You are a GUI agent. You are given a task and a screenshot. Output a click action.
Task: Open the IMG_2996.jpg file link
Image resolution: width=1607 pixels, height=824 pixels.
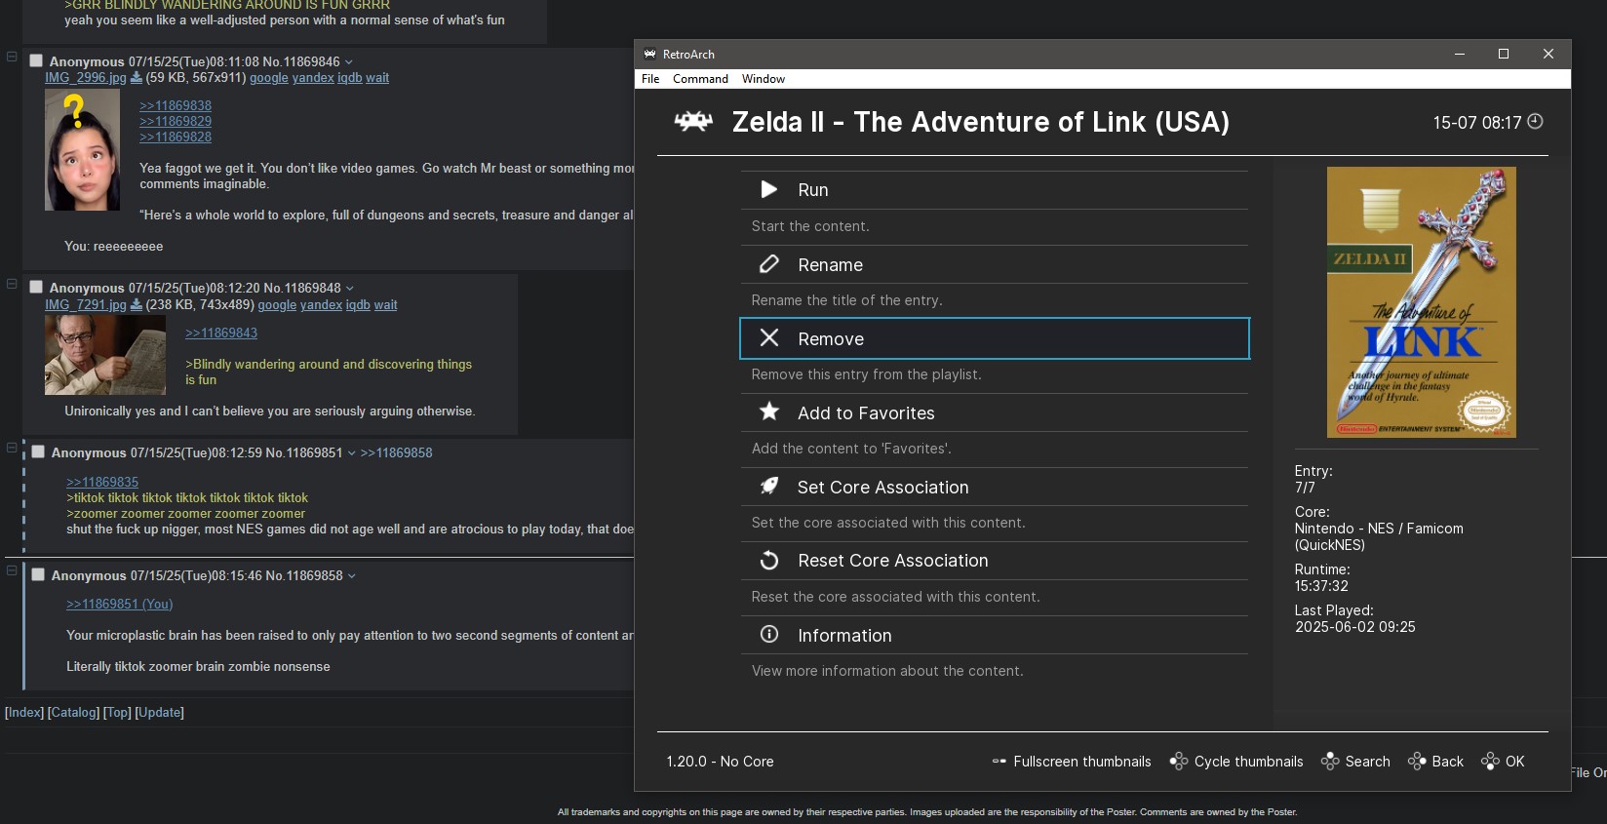(86, 78)
